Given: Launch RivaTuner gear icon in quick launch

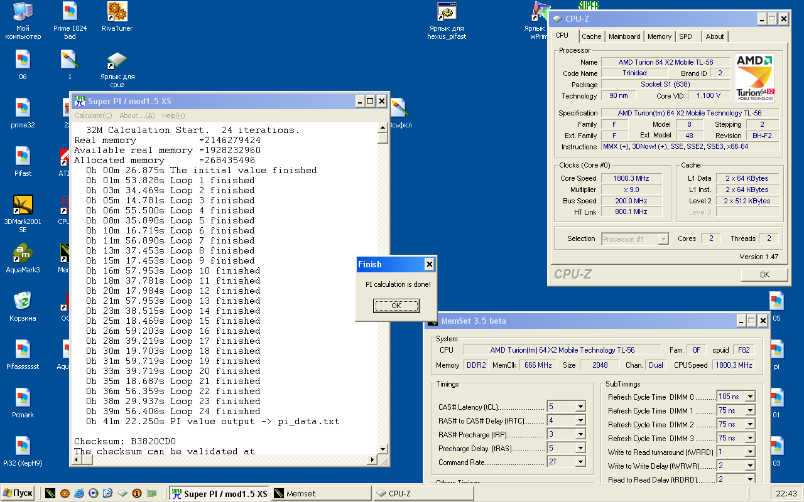Looking at the screenshot, I should click(65, 493).
